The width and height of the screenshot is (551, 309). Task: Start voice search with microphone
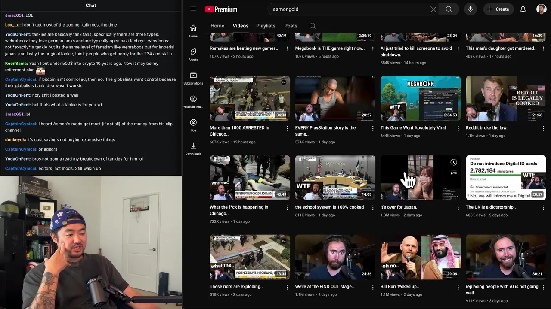coord(471,9)
